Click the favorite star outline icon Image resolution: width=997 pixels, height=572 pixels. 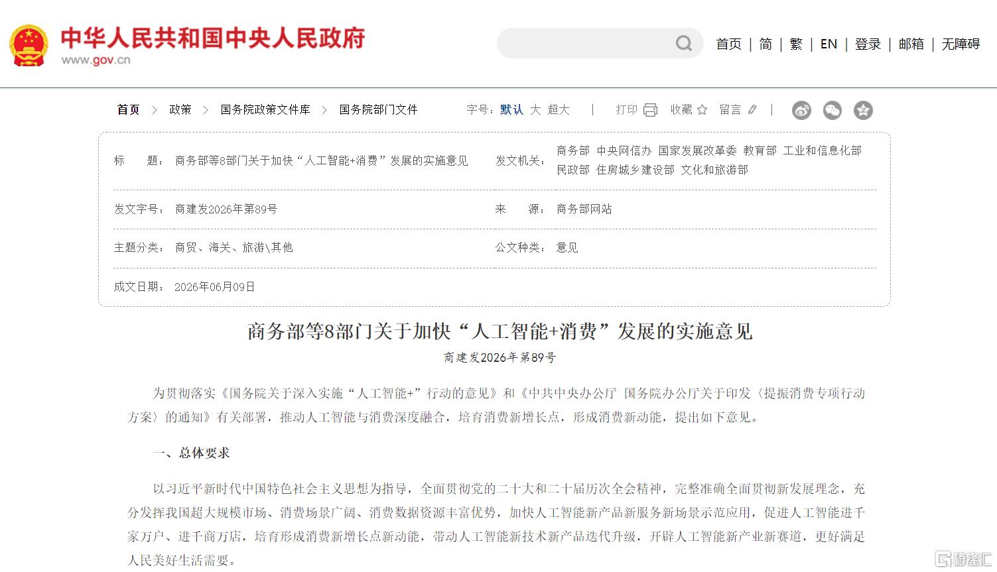tap(702, 110)
